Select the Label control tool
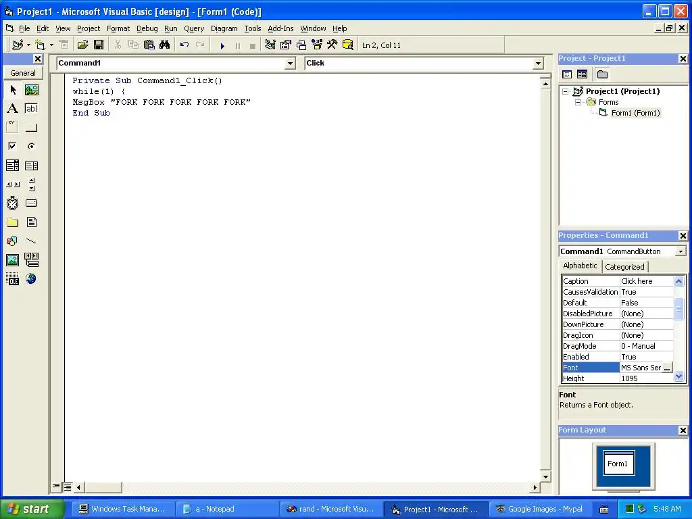The height and width of the screenshot is (519, 692). click(x=13, y=109)
